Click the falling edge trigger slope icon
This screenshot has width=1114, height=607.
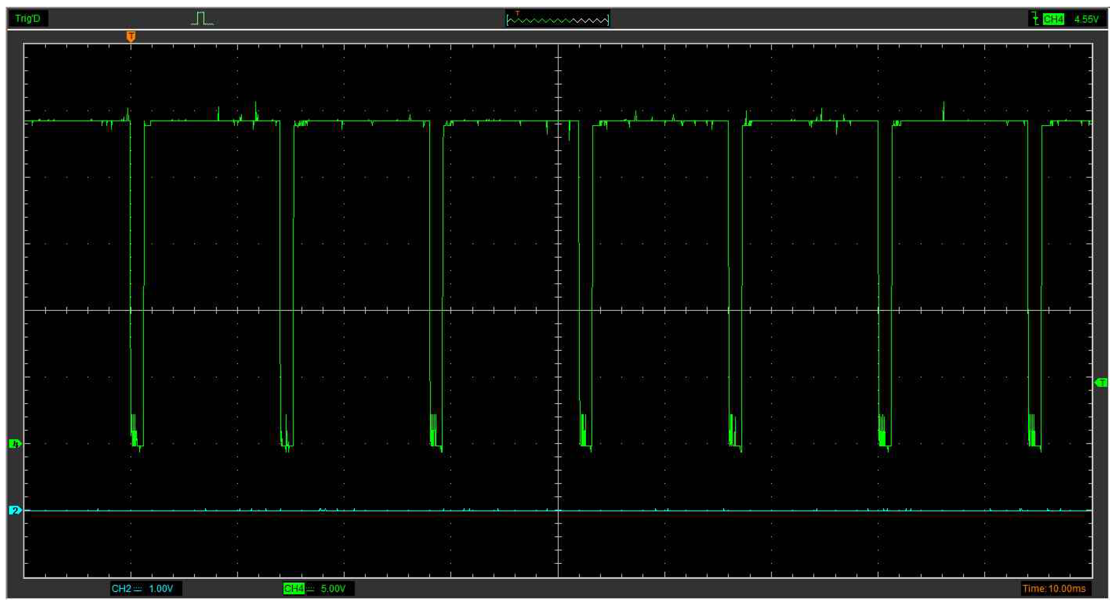[1035, 18]
